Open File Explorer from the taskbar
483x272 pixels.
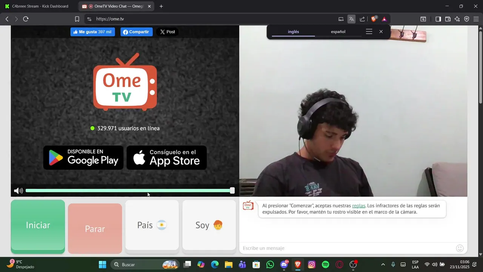pyautogui.click(x=229, y=264)
